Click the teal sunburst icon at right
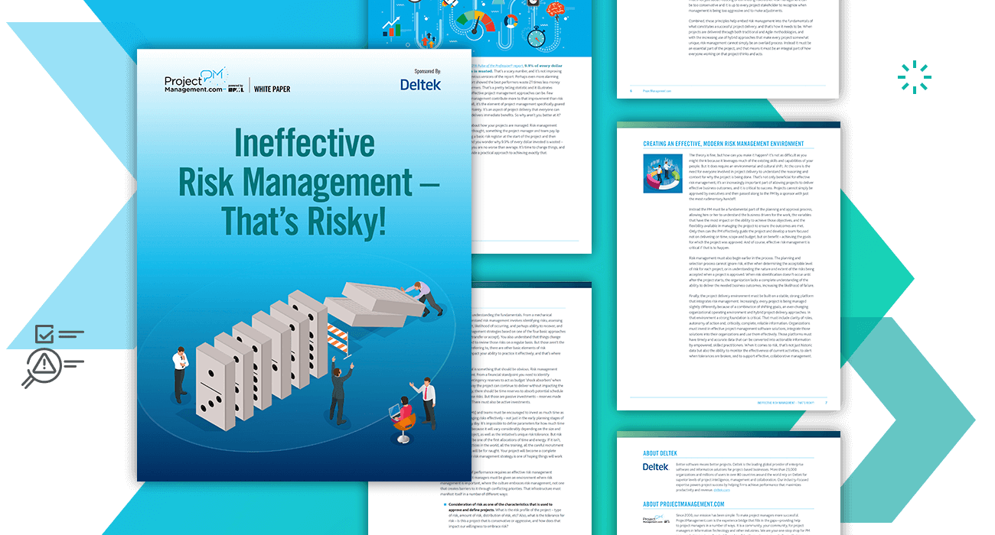This screenshot has width=995, height=535. [x=914, y=77]
